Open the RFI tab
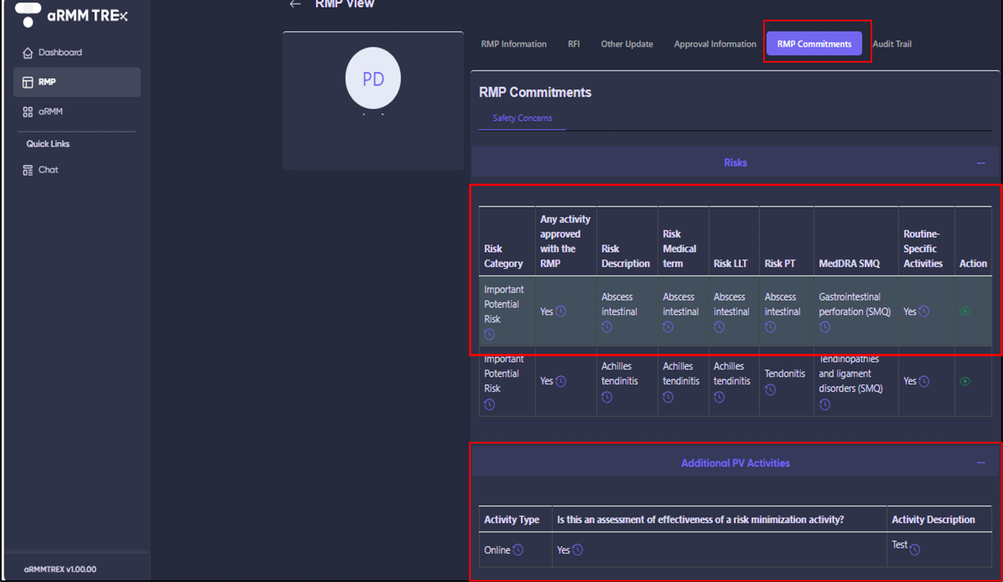Image resolution: width=1003 pixels, height=582 pixels. click(574, 44)
